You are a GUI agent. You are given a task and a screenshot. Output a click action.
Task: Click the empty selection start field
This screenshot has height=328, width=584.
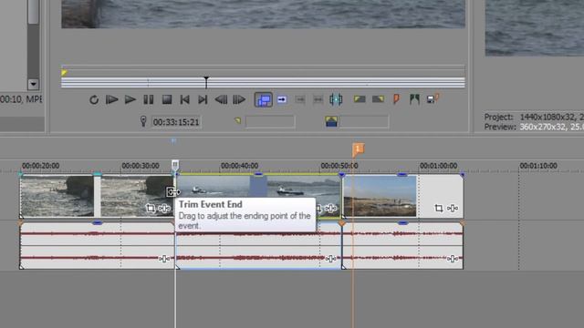click(270, 121)
